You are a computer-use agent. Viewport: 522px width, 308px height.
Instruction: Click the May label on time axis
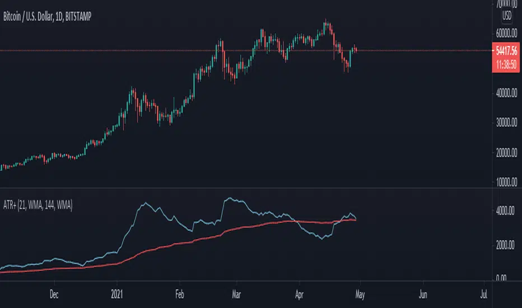pos(357,293)
